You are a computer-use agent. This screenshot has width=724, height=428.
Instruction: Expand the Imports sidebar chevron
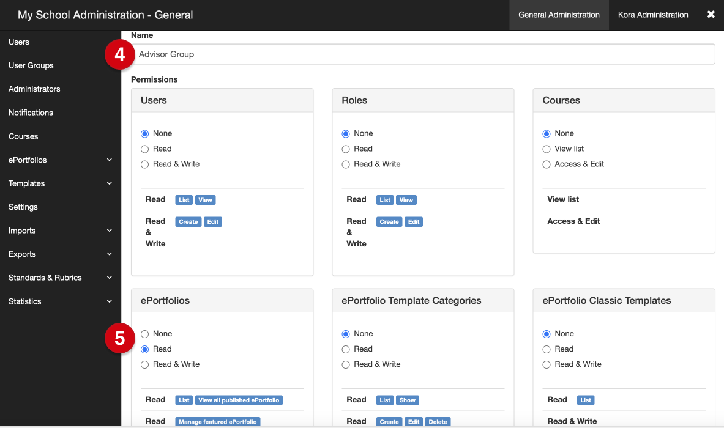pos(110,231)
